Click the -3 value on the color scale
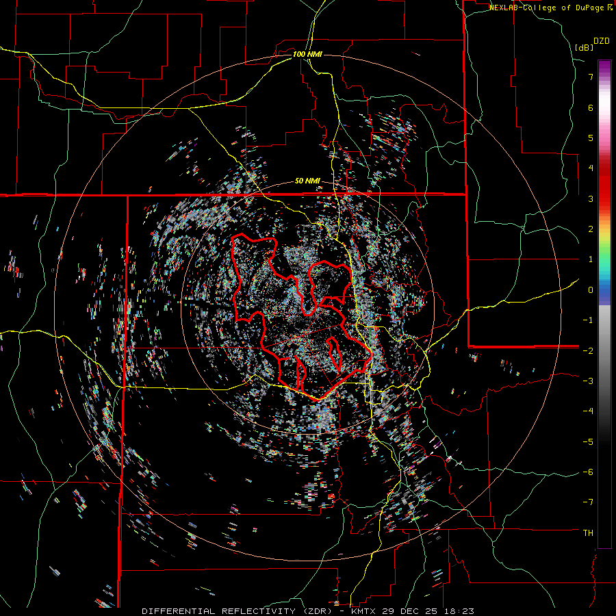 (588, 381)
